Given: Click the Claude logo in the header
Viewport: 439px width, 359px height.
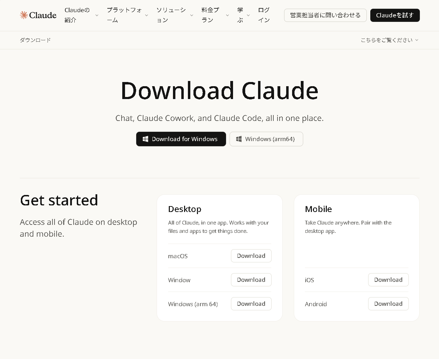Looking at the screenshot, I should tap(38, 15).
